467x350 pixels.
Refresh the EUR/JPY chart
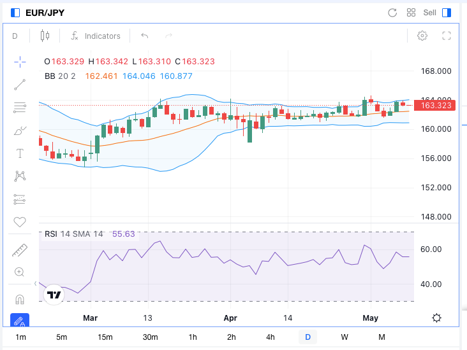tap(392, 13)
